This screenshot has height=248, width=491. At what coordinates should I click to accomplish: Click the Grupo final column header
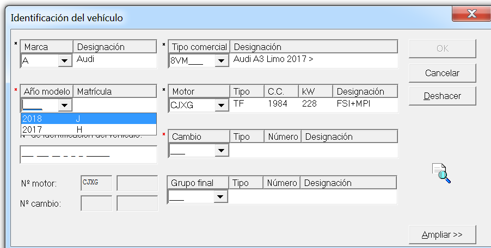click(x=198, y=183)
